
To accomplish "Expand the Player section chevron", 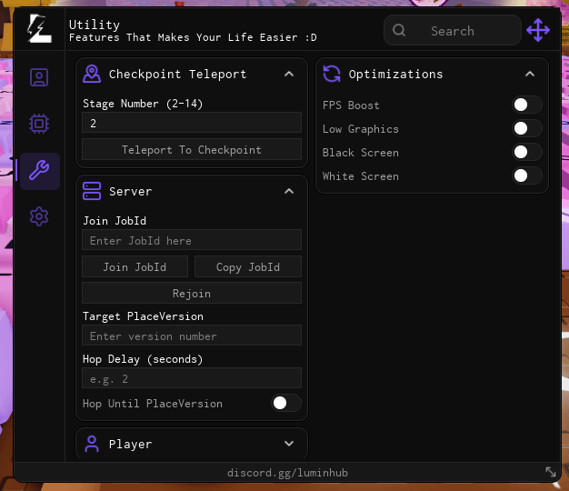I will tap(289, 444).
